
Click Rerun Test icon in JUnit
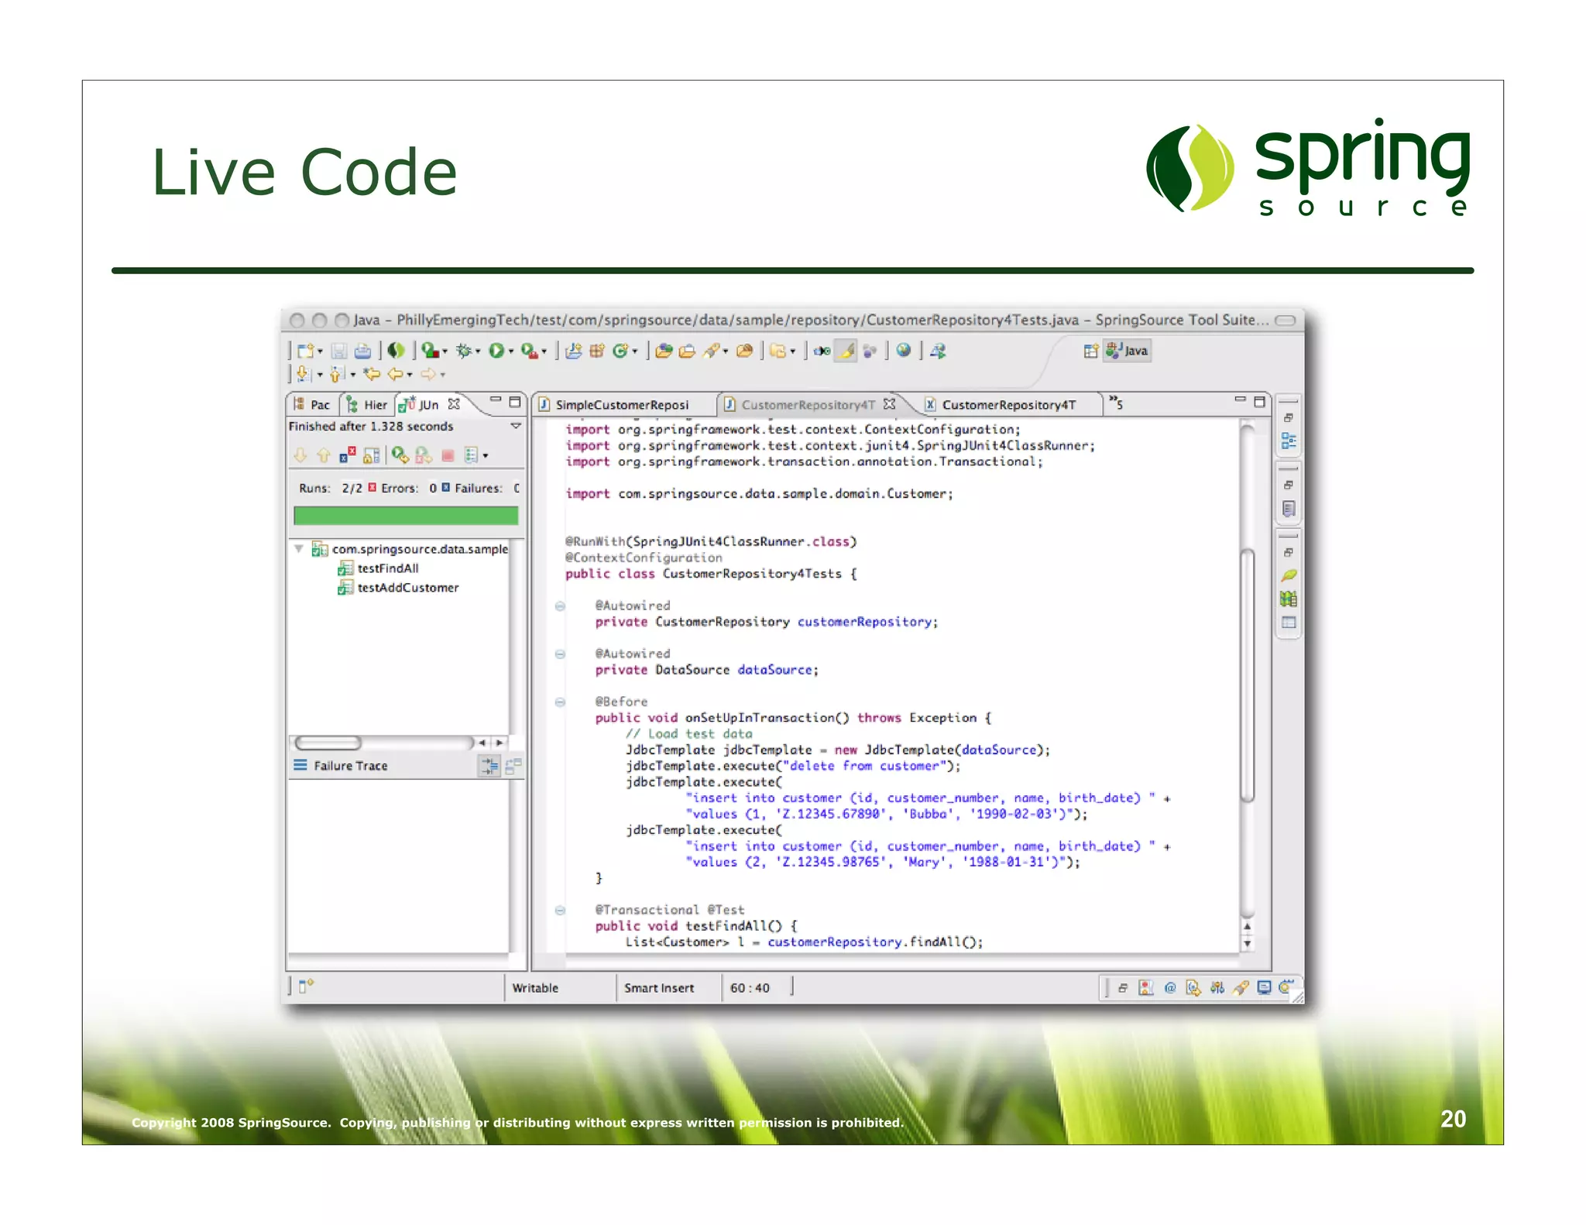click(x=400, y=455)
